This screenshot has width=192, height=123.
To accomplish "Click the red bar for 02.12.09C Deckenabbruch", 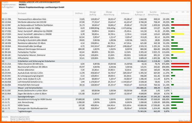I will click(180, 25).
